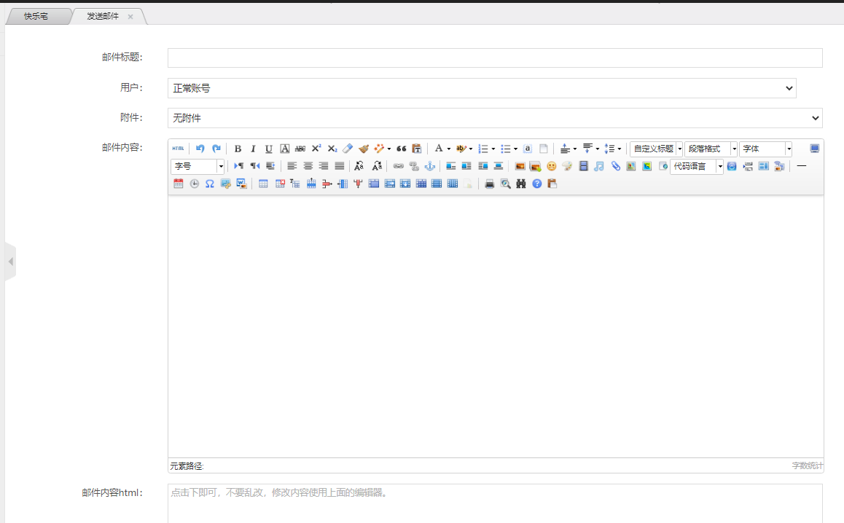The image size is (844, 523).
Task: Open the font color picker arrow
Action: pos(449,149)
